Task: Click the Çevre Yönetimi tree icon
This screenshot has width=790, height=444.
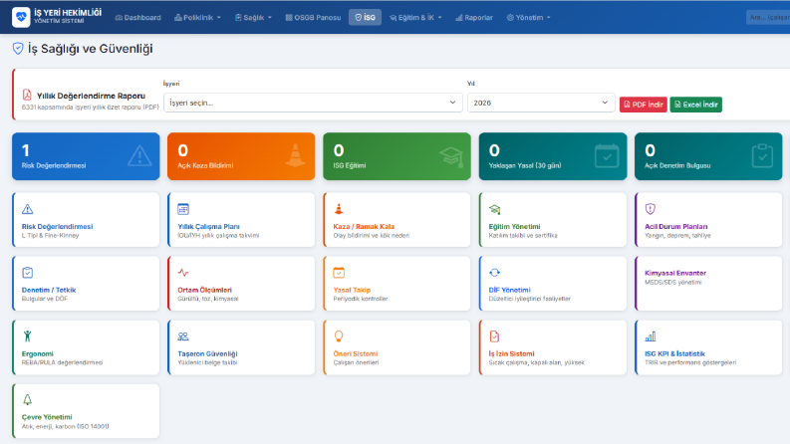Action: [27, 400]
